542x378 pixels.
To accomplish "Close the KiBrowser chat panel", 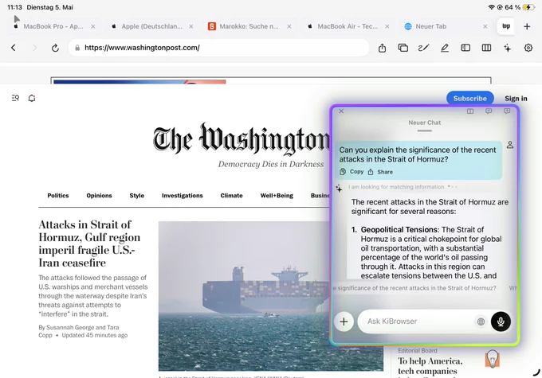I will click(x=341, y=111).
